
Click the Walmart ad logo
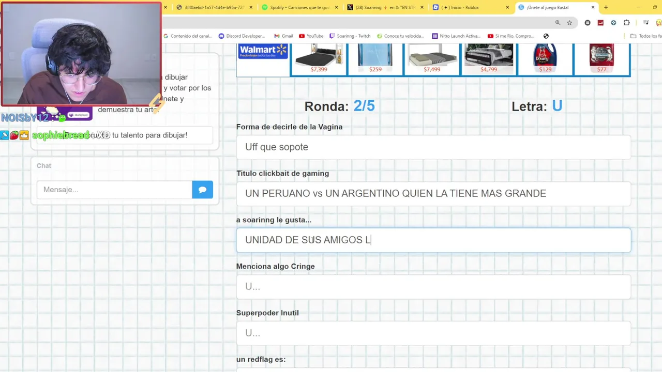coord(263,51)
